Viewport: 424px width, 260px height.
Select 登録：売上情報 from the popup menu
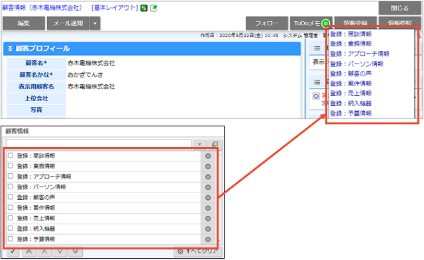(x=350, y=93)
